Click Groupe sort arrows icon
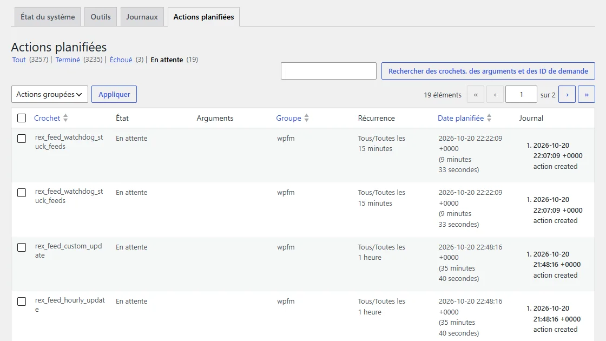 (306, 118)
